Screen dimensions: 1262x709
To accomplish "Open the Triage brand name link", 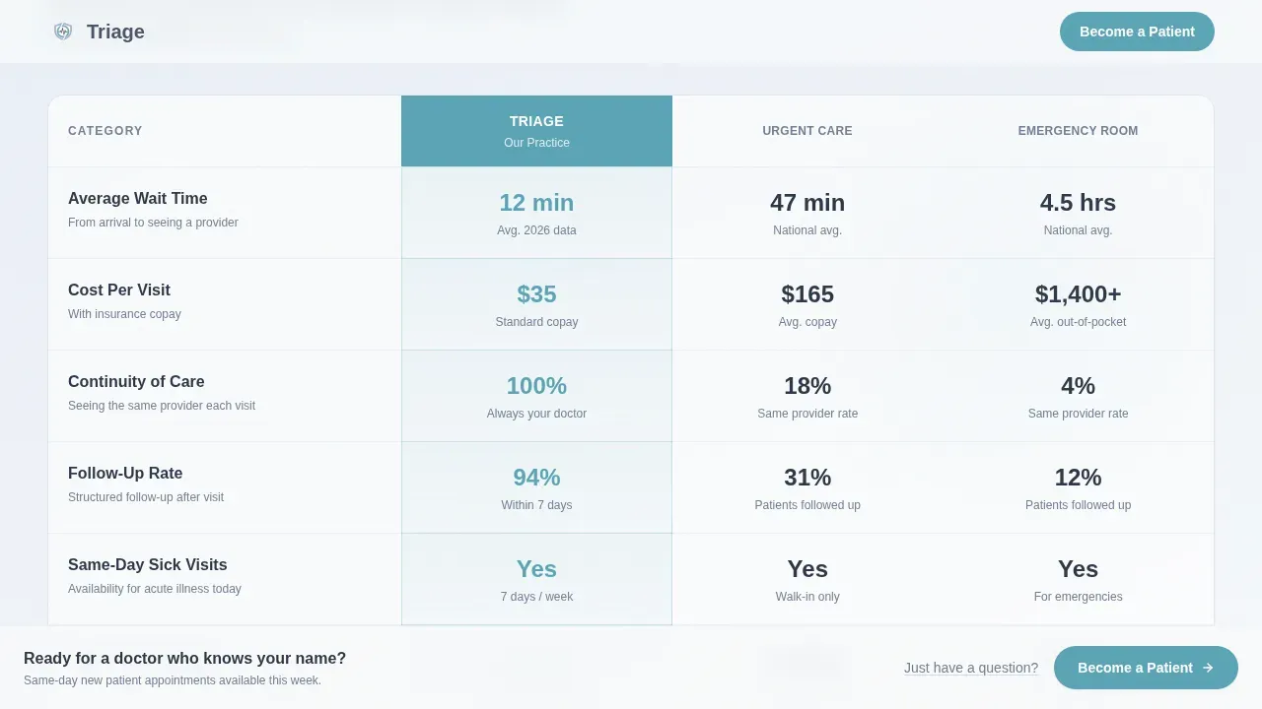I will (115, 32).
